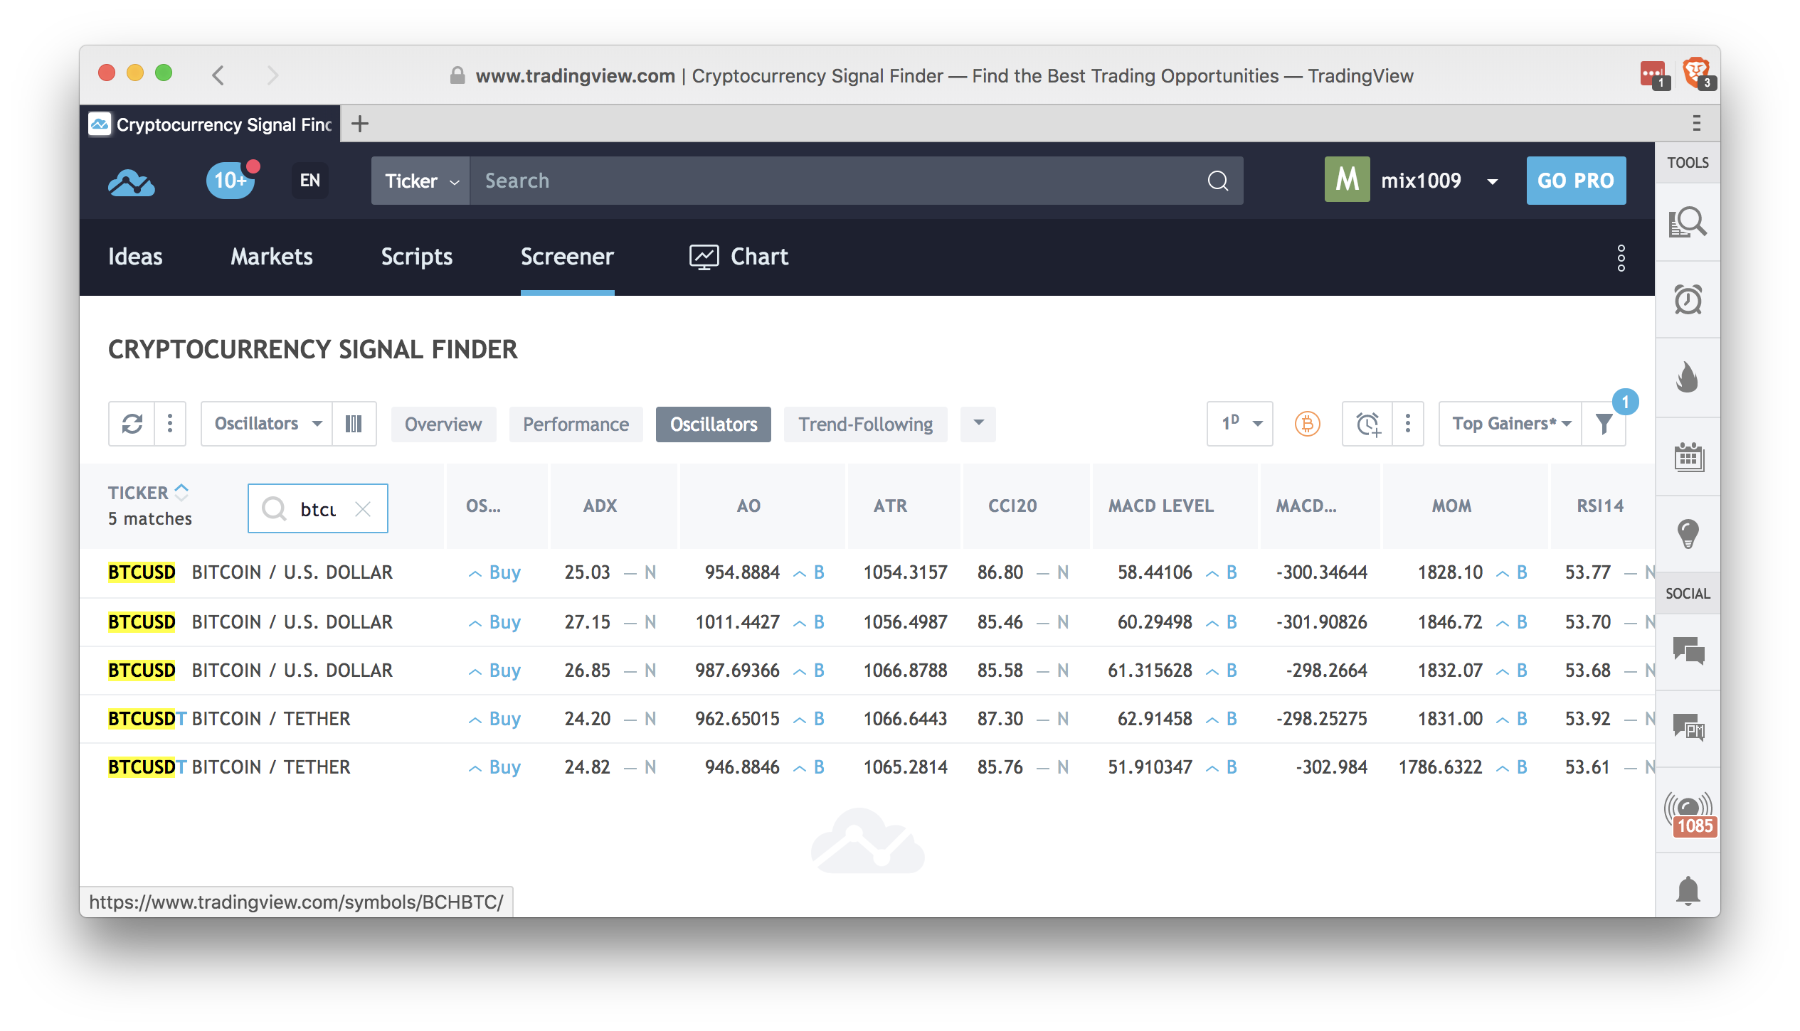1800x1031 pixels.
Task: Toggle TICKER column sort arrows
Action: [x=181, y=491]
